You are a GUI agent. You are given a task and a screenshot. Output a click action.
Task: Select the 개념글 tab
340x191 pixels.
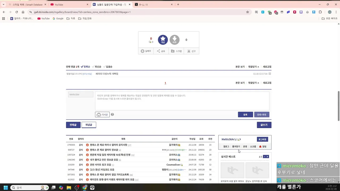point(89,125)
